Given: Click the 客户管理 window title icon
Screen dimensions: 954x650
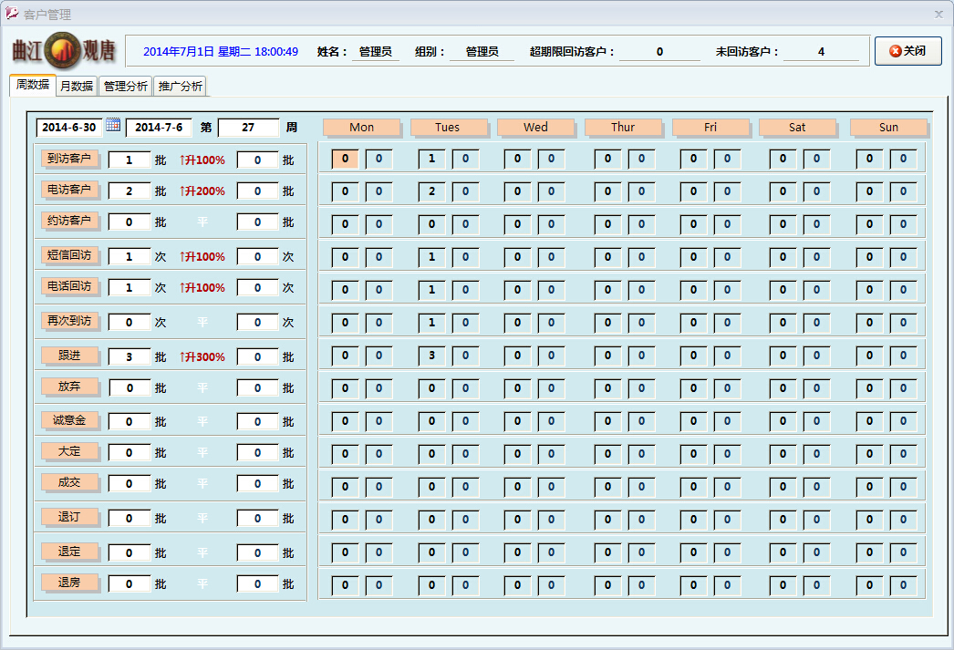Looking at the screenshot, I should (x=11, y=13).
